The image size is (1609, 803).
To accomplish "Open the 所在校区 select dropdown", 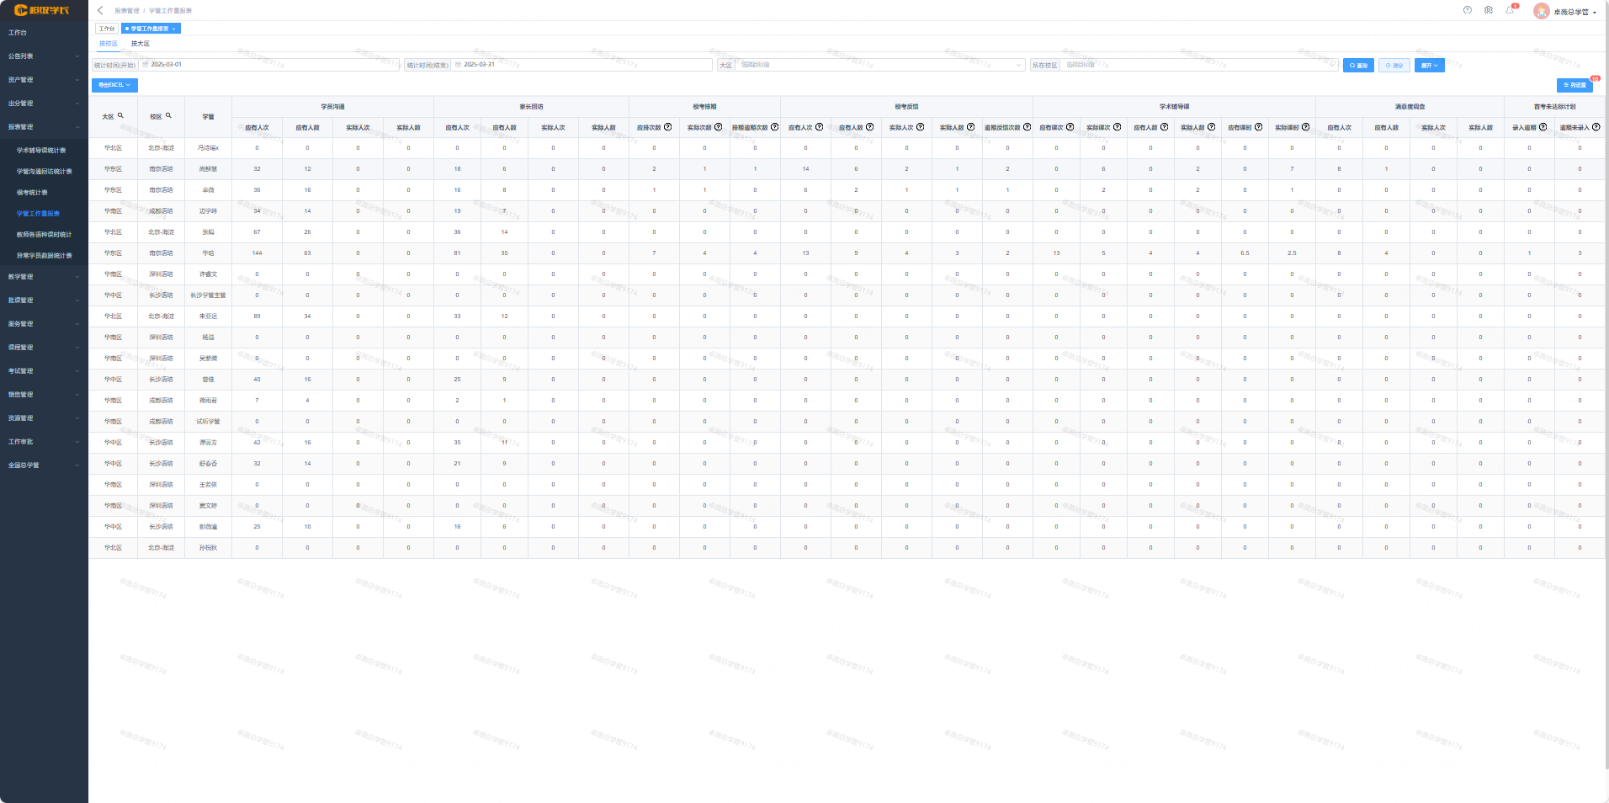I will coord(1199,65).
